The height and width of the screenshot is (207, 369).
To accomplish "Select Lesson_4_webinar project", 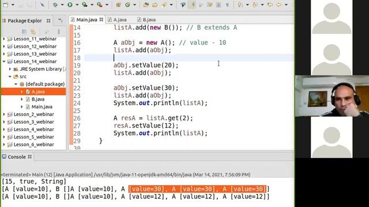I will coord(33,129).
